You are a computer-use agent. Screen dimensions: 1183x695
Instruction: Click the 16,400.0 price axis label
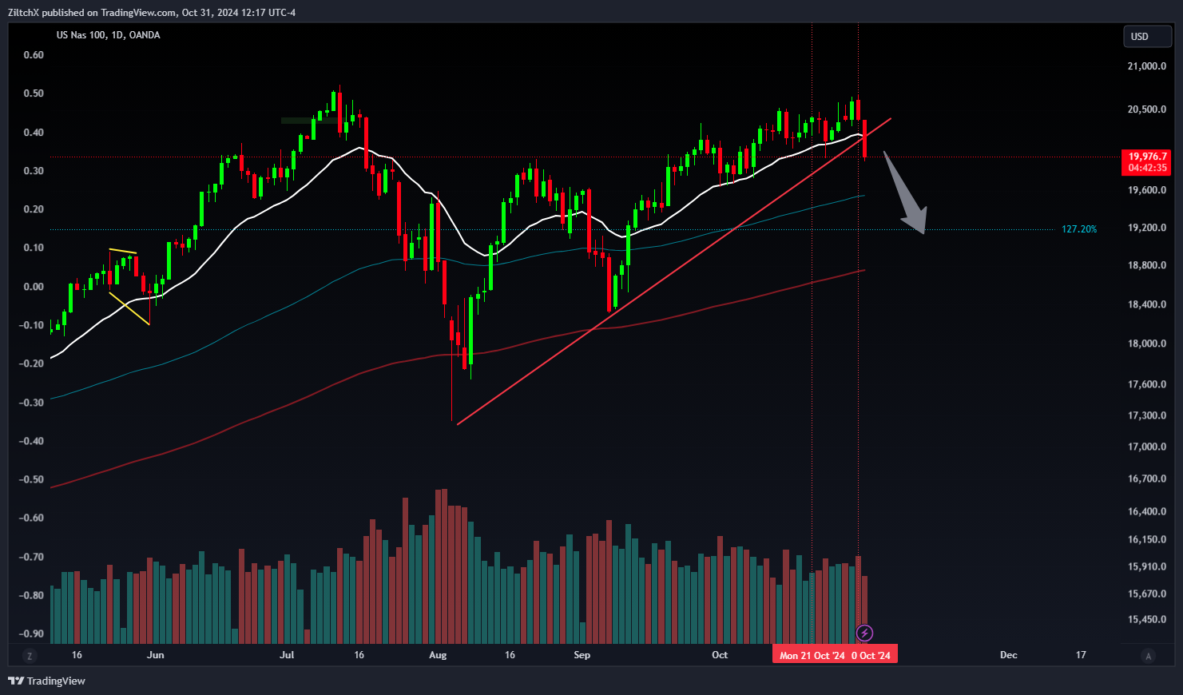click(x=1146, y=511)
